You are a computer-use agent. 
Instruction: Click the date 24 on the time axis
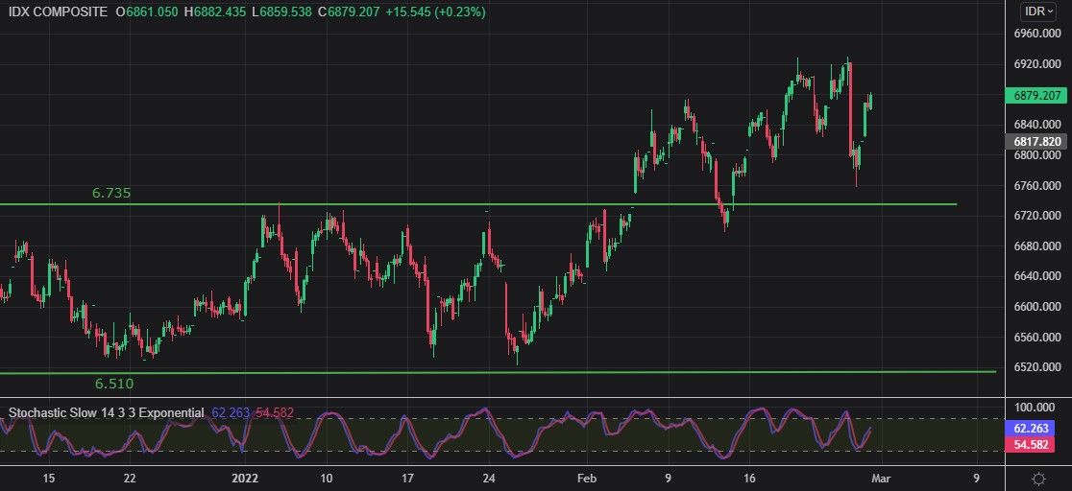pos(489,478)
